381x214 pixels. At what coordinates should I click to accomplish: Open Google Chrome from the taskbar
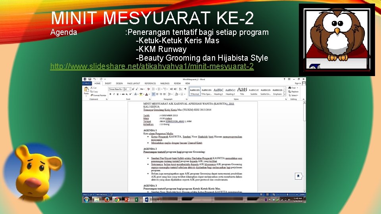[117, 199]
